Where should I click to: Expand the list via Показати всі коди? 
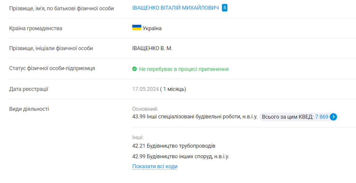155,166
